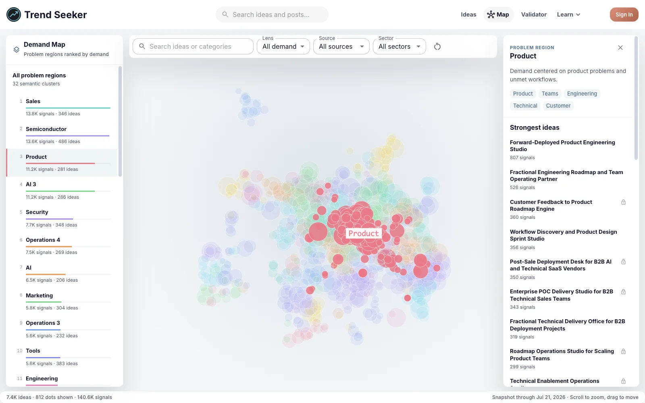The width and height of the screenshot is (645, 403).
Task: Click the Customer tag chip
Action: pyautogui.click(x=558, y=106)
